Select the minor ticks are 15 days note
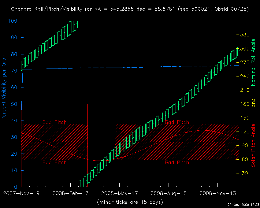This screenshot has width=260, height=208. 130,202
